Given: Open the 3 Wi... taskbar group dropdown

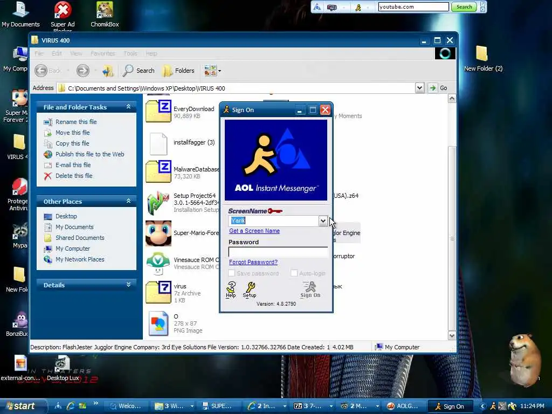Looking at the screenshot, I should 192,406.
